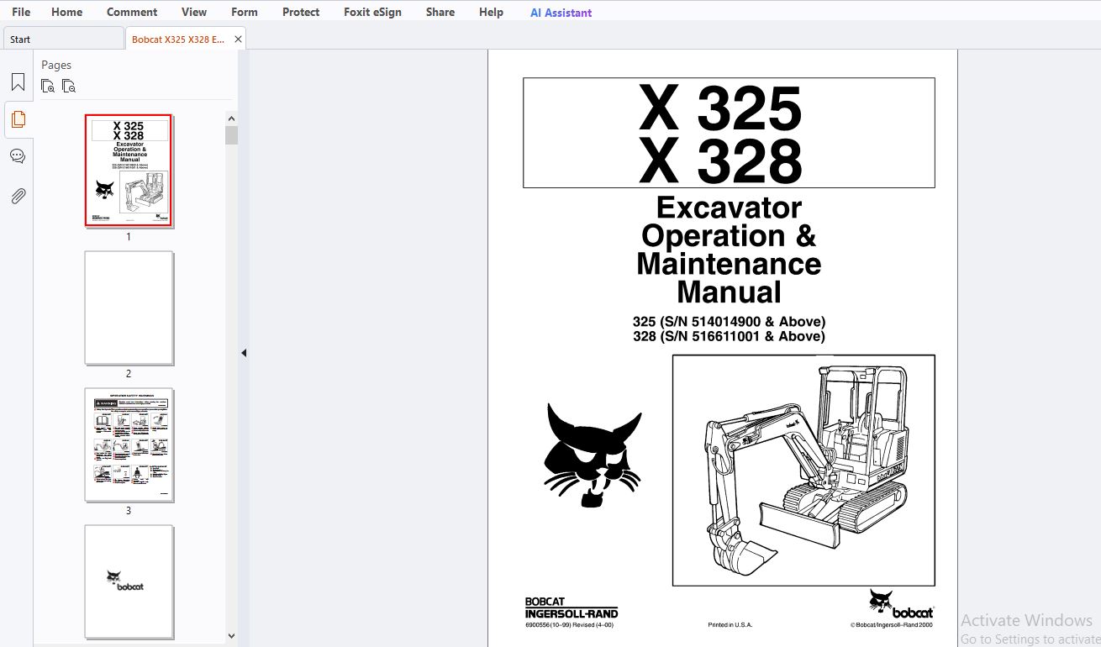This screenshot has height=647, width=1101.
Task: Click 'BOBCAT INGERSOLL-RAND' footer text
Action: (572, 608)
